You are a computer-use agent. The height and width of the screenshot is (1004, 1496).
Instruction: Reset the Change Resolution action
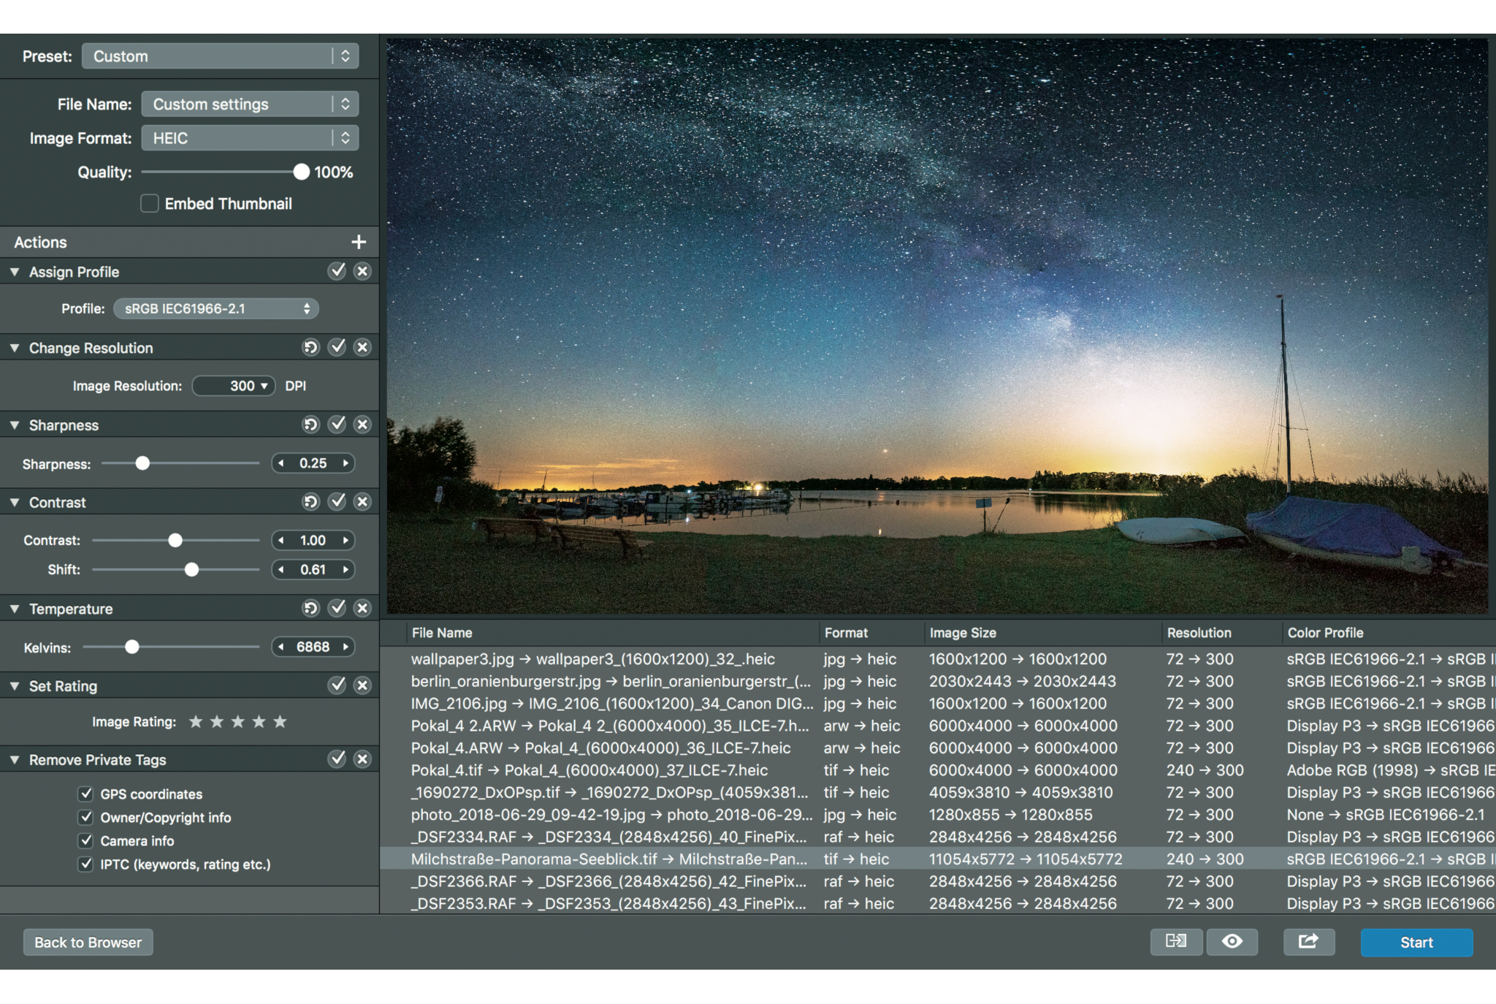[x=310, y=348]
